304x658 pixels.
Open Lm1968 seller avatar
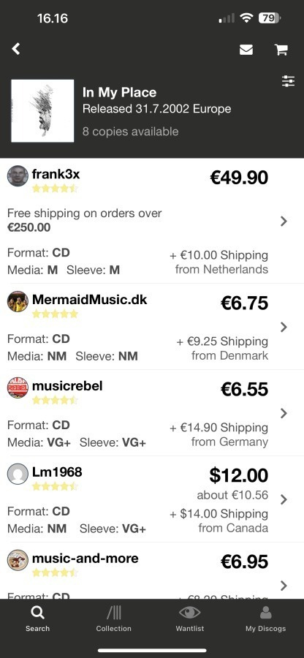(x=18, y=474)
